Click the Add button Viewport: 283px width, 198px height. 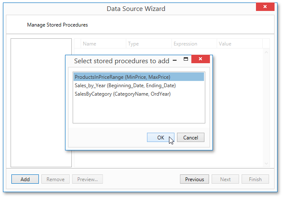coord(25,179)
